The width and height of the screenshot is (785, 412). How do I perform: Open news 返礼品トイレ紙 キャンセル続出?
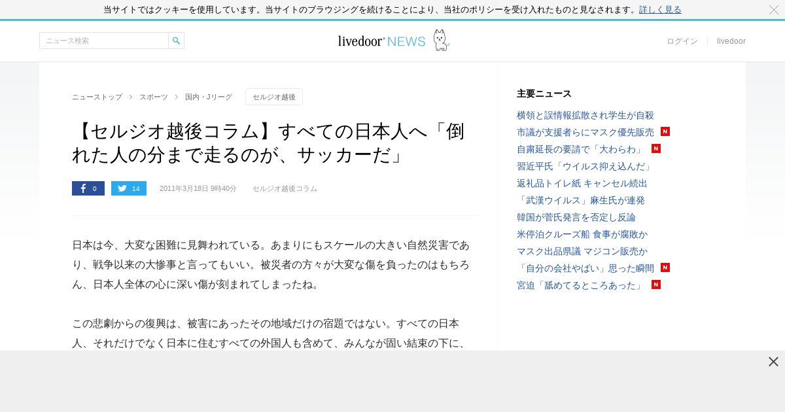[x=582, y=183]
